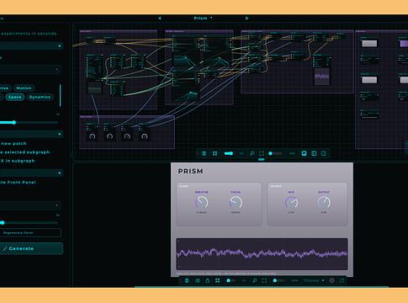Click the Mix knob in Output section
Screen dimensions: 408x303
point(291,202)
